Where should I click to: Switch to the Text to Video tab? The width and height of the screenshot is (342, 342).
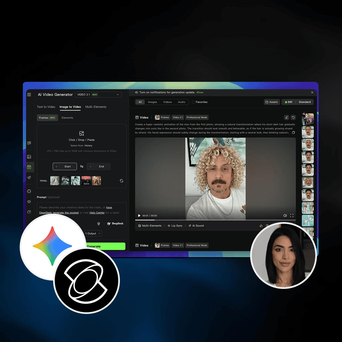click(x=46, y=107)
